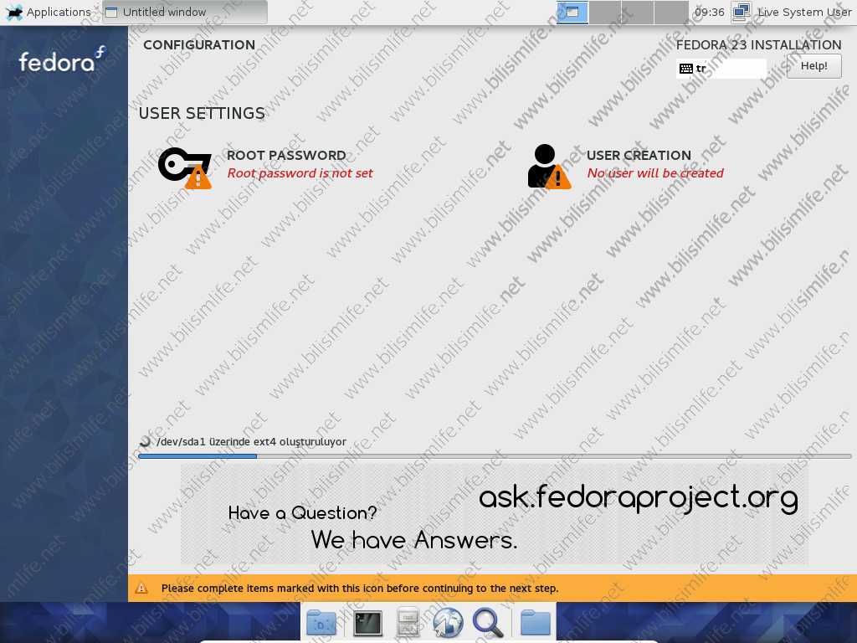Viewport: 857px width, 643px height.
Task: Click the Show Desktop dock icon
Action: (x=321, y=623)
